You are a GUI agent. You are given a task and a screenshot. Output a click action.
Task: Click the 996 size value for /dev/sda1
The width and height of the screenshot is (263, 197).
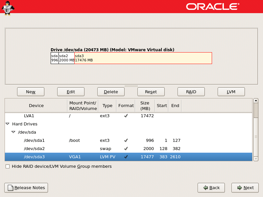tap(150, 141)
